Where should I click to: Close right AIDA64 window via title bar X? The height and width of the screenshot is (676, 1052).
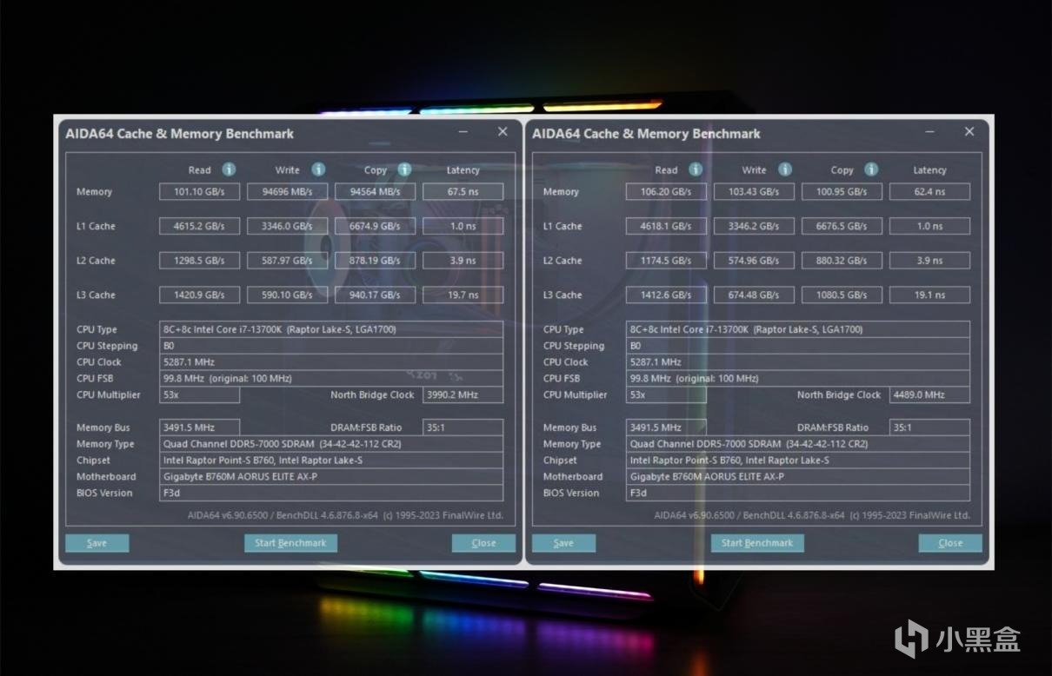(969, 132)
